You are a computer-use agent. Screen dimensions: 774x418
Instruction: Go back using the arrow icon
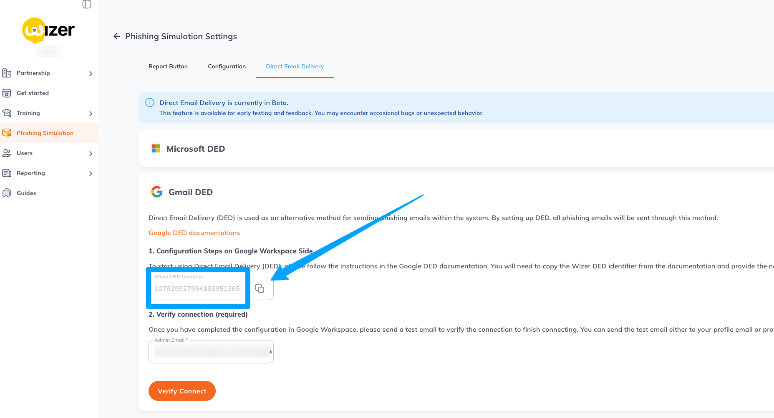point(117,36)
